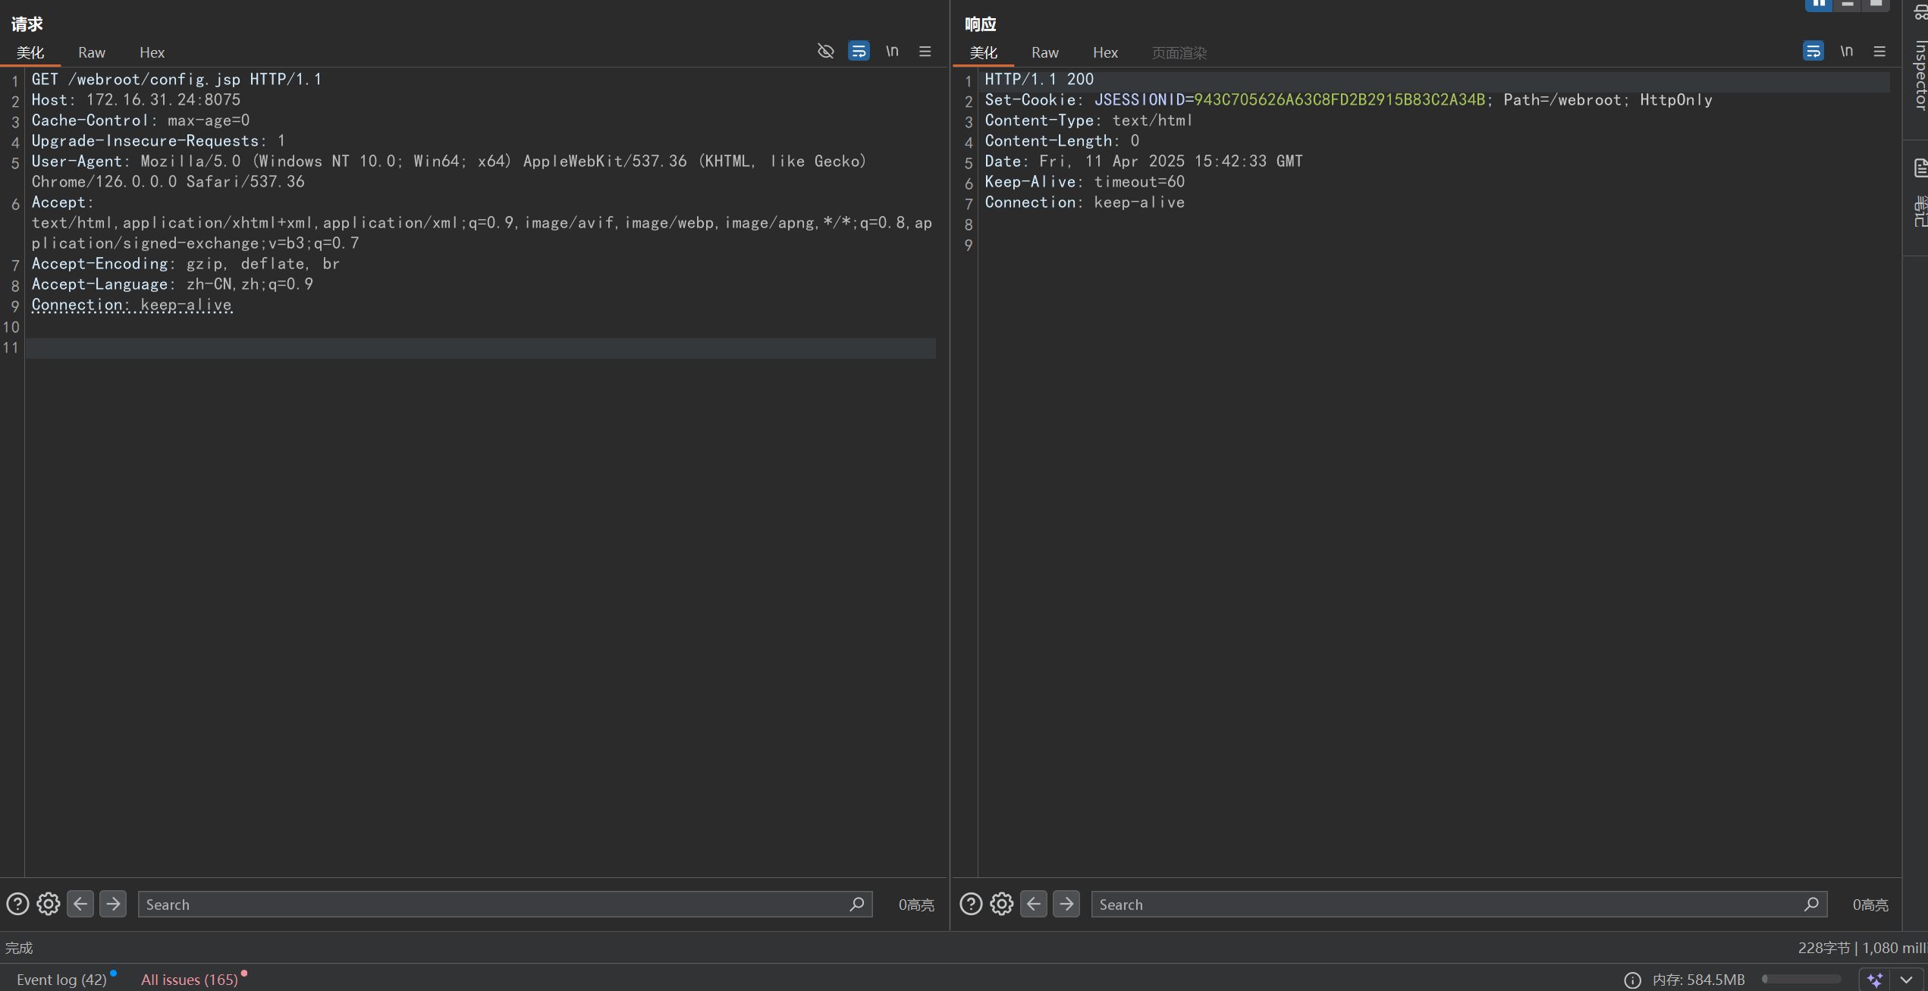Click the memory info icon

point(1632,980)
